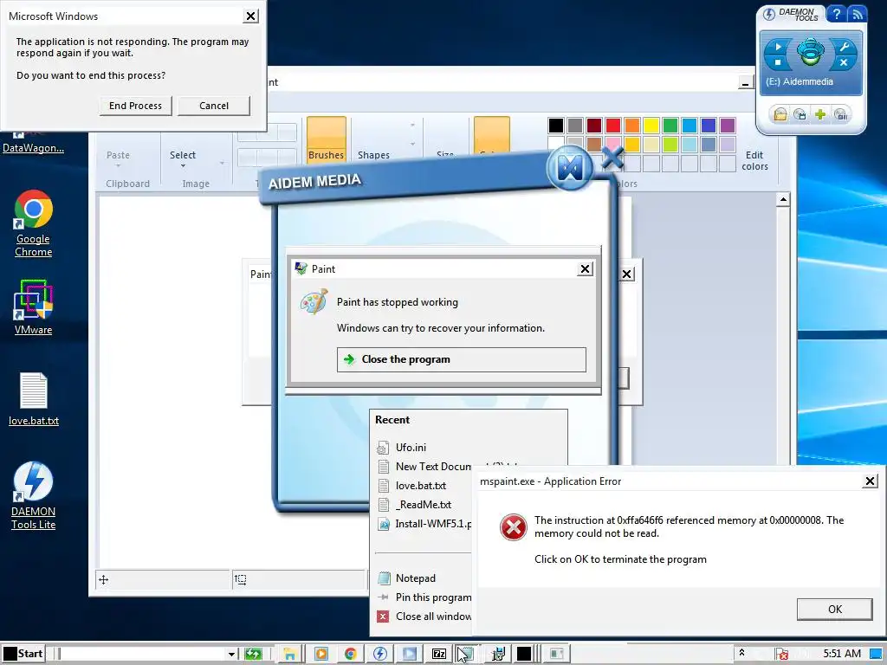This screenshot has width=887, height=665.
Task: Open the 7-Zip icon on taskbar
Action: tap(439, 655)
